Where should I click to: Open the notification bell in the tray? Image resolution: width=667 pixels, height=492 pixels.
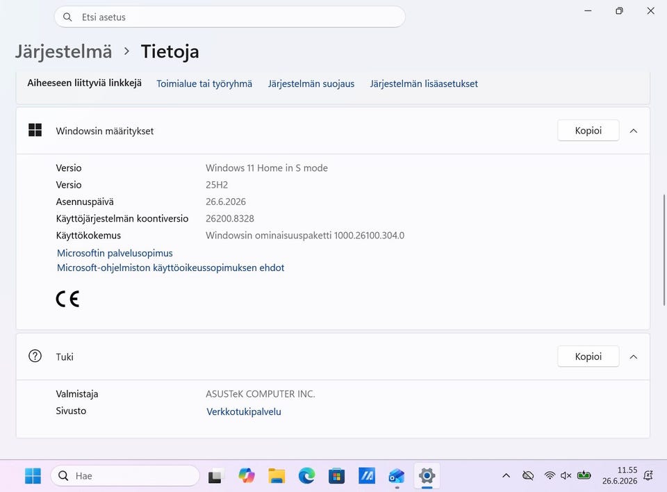click(648, 475)
